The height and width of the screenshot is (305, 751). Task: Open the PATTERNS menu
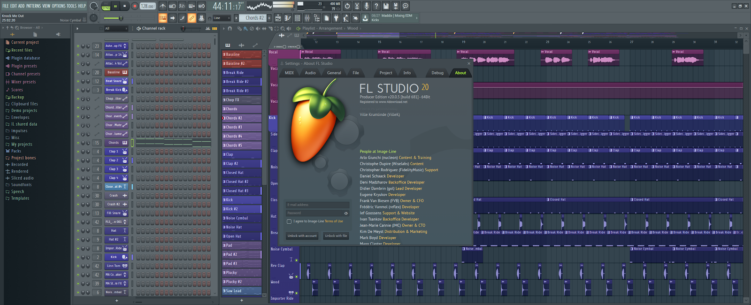click(x=33, y=6)
